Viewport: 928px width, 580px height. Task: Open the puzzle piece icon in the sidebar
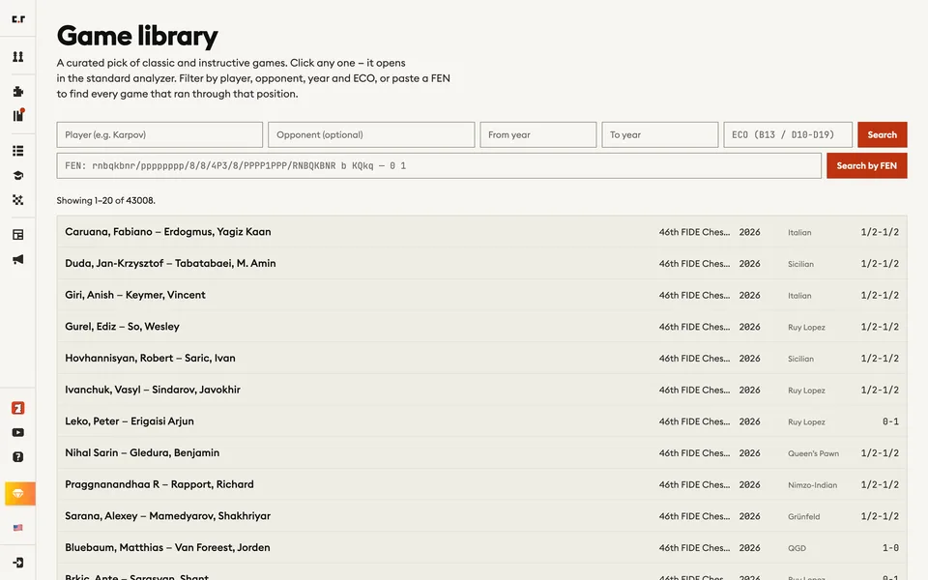click(x=18, y=91)
